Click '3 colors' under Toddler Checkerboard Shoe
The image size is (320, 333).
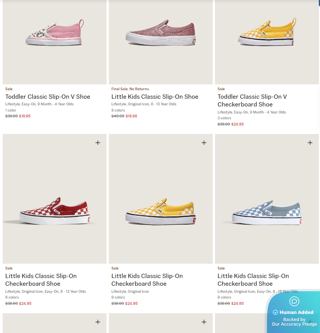[x=224, y=118]
